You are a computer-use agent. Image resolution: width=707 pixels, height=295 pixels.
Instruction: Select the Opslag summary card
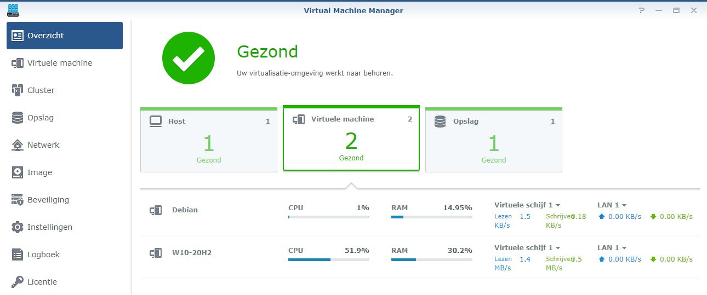click(493, 140)
